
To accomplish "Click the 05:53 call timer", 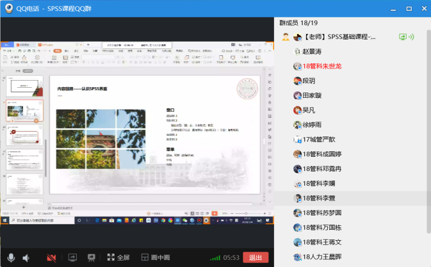I will pos(231,258).
